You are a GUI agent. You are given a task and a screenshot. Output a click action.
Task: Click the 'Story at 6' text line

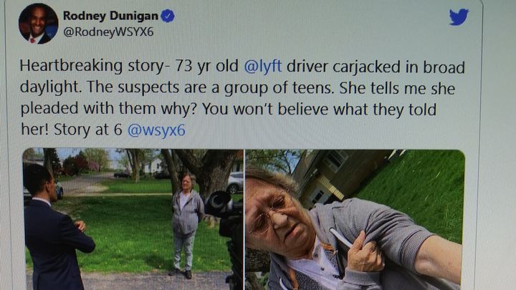pos(87,130)
